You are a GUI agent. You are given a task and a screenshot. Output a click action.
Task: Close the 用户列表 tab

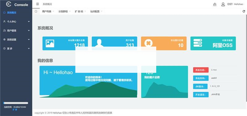pos(53,11)
